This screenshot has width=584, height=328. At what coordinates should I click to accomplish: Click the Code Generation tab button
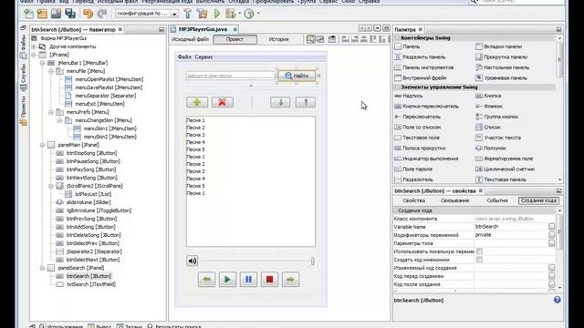[538, 200]
